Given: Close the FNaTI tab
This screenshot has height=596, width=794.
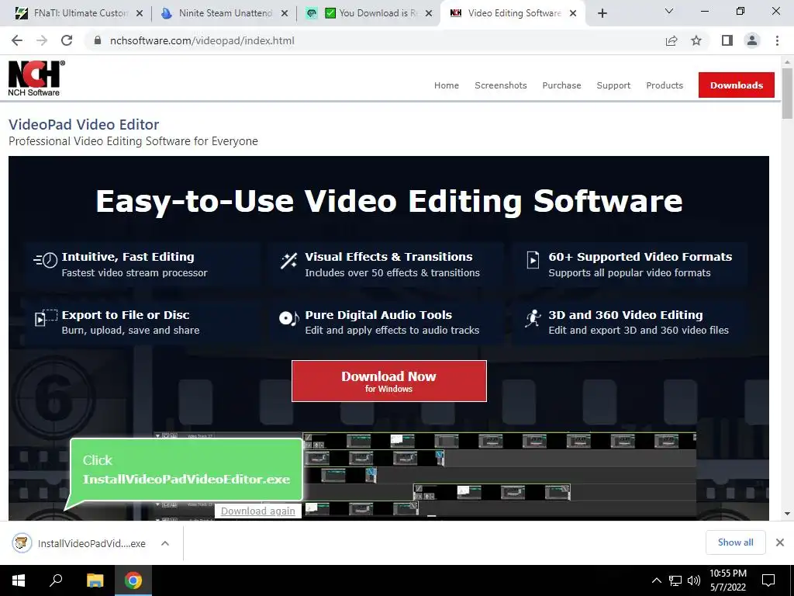Looking at the screenshot, I should [x=140, y=13].
